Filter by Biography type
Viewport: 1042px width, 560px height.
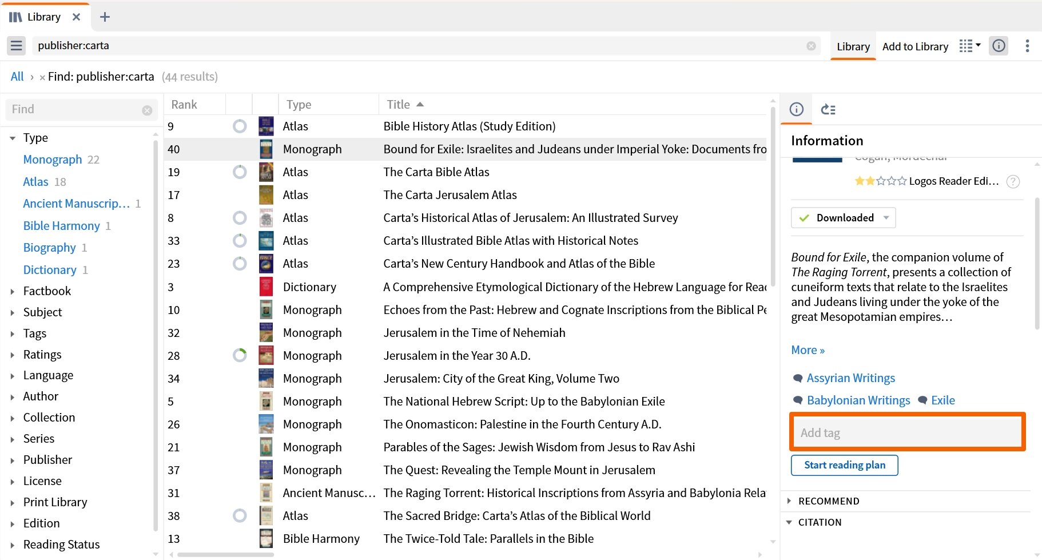click(x=49, y=248)
